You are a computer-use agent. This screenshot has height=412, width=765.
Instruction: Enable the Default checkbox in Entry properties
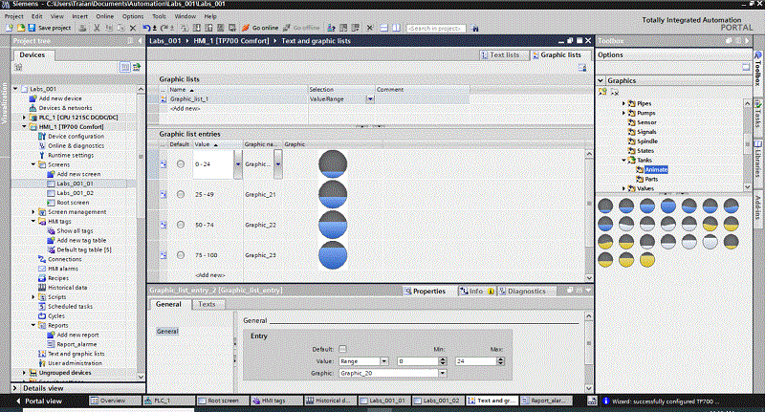(342, 349)
